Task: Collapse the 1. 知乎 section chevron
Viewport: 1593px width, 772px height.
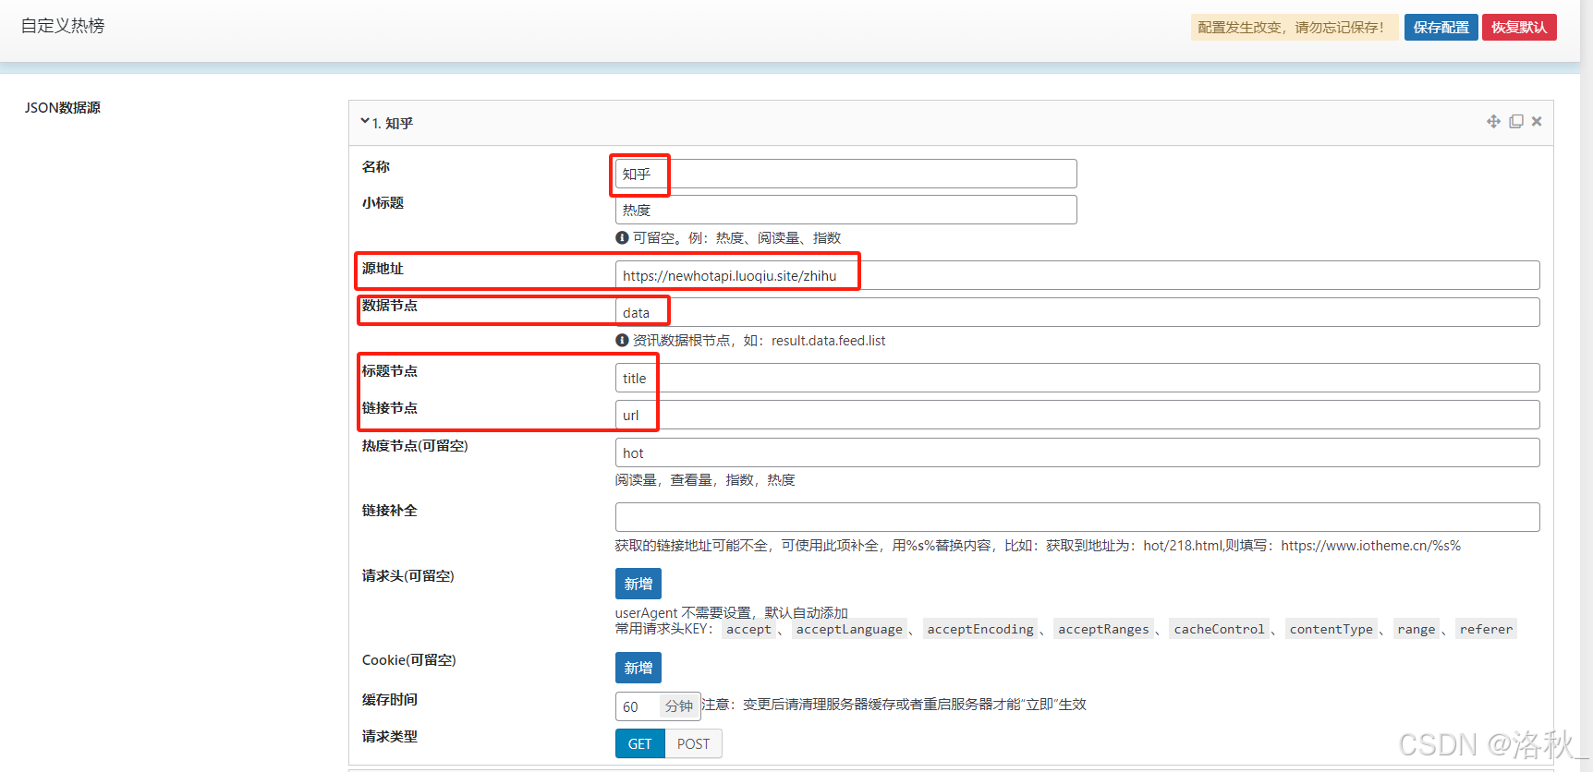Action: pyautogui.click(x=365, y=121)
